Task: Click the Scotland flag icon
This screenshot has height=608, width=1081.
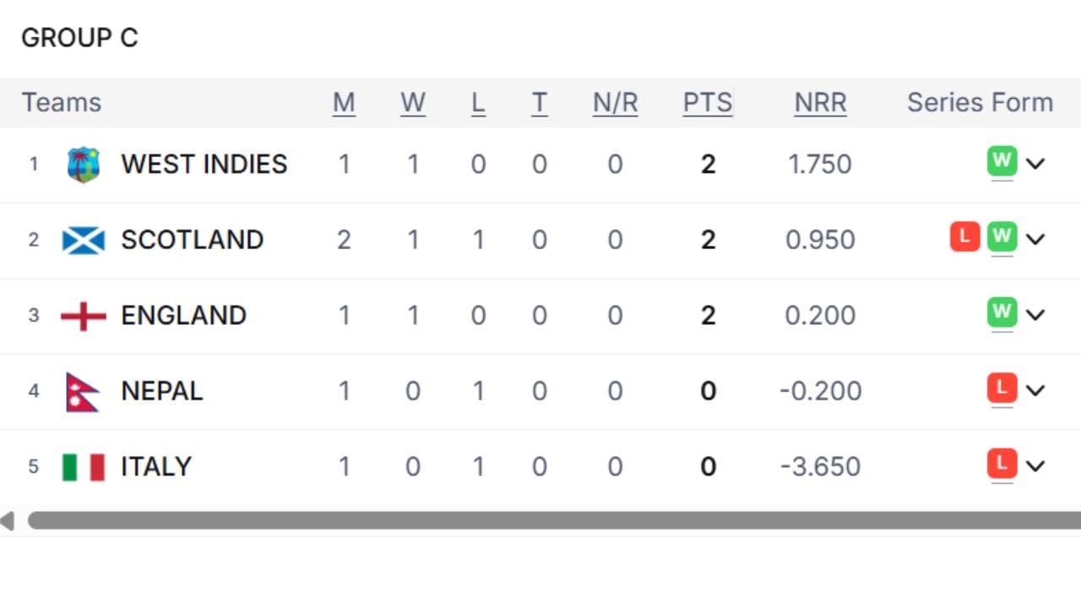Action: point(82,240)
